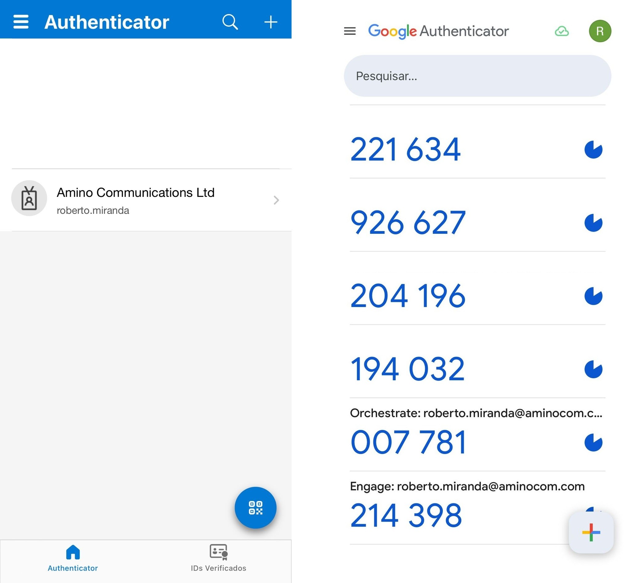Tap the countdown timer beside 194 032
Image resolution: width=625 pixels, height=583 pixels.
point(593,369)
